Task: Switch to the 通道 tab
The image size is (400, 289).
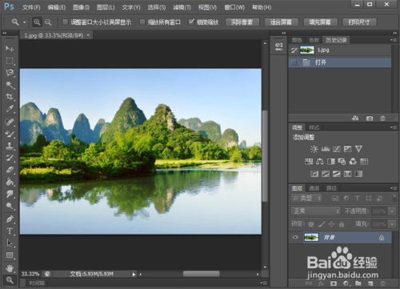Action: coord(314,188)
